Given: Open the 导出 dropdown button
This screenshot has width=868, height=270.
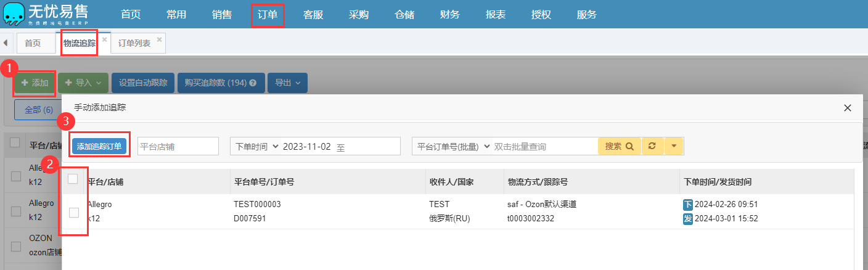Looking at the screenshot, I should pos(287,83).
